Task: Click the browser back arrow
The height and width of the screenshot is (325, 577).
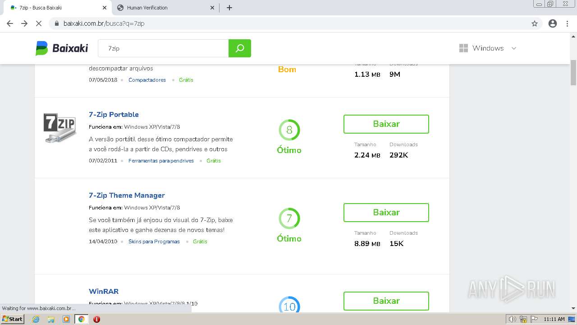Action: coord(10,23)
